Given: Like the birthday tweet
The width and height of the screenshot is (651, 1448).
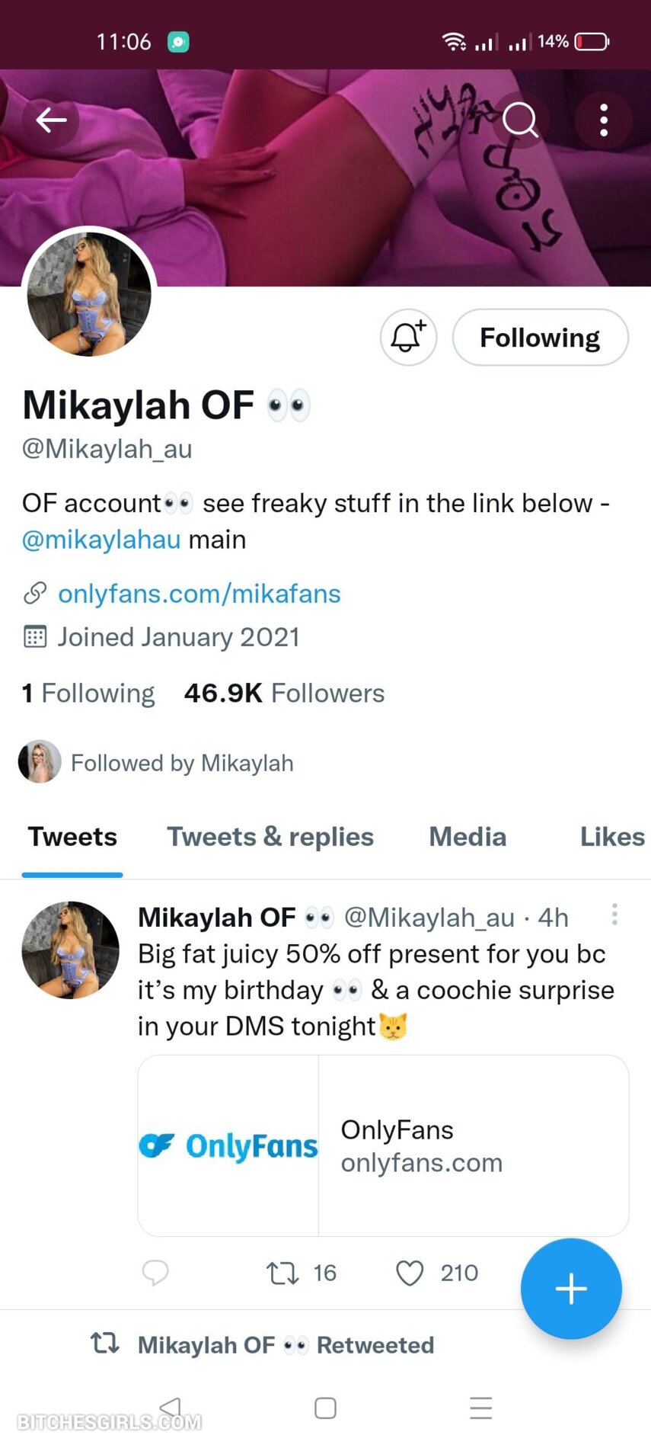Looking at the screenshot, I should pyautogui.click(x=410, y=1273).
